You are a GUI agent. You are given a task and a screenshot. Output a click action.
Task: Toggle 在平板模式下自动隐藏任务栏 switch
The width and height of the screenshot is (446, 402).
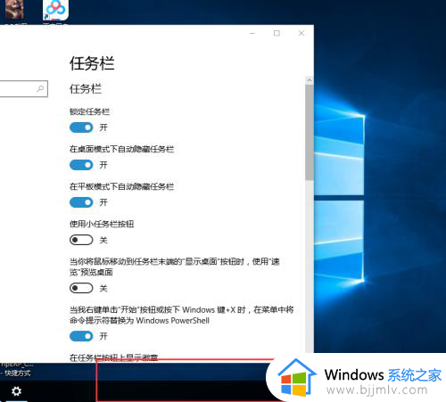(81, 202)
